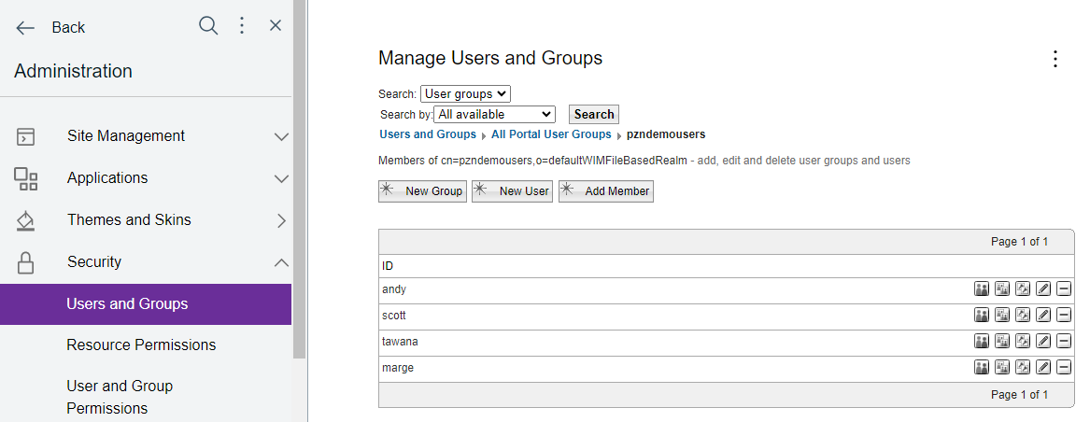Click the minus remove icon for andy
The height and width of the screenshot is (422, 1090).
point(1064,289)
